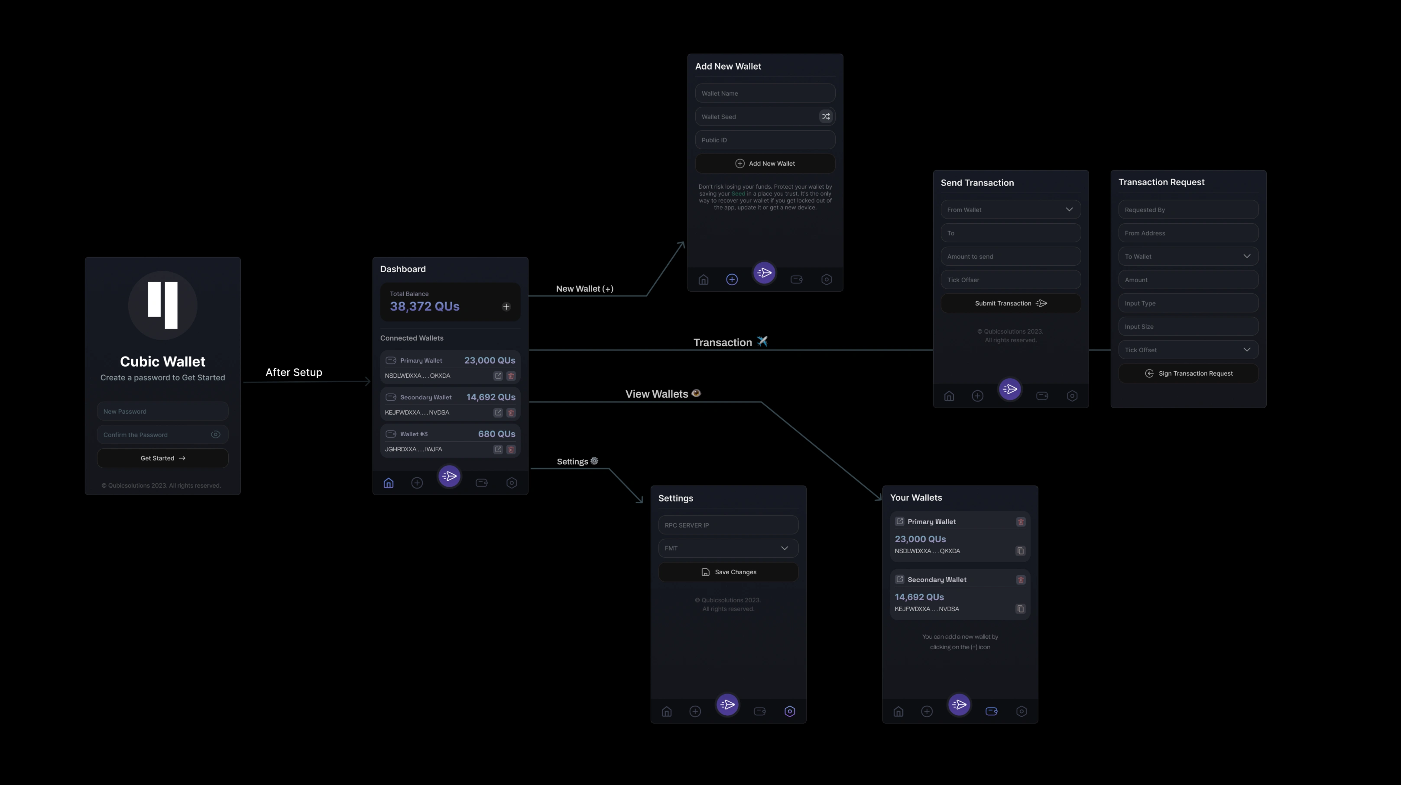Screen dimensions: 1401x785
Task: Click the New Password field
Action: coord(162,411)
